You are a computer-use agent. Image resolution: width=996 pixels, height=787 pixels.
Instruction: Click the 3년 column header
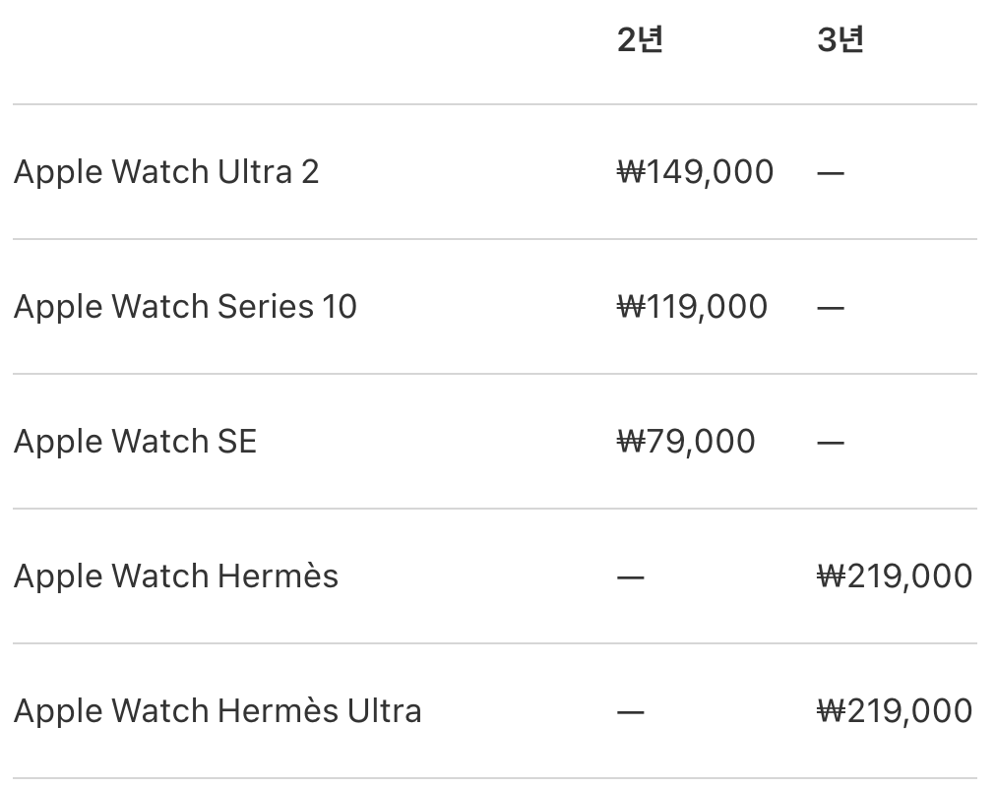point(840,40)
